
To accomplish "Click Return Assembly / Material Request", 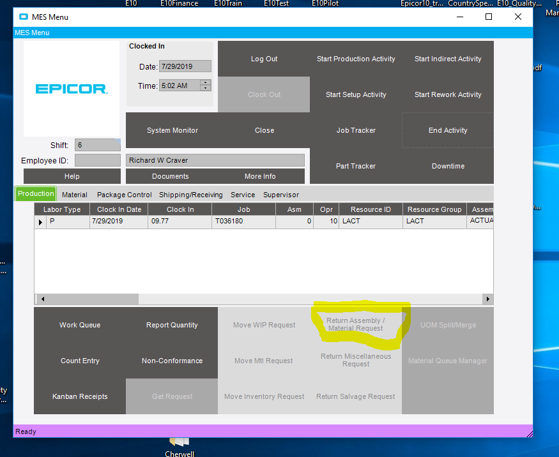I will 356,324.
